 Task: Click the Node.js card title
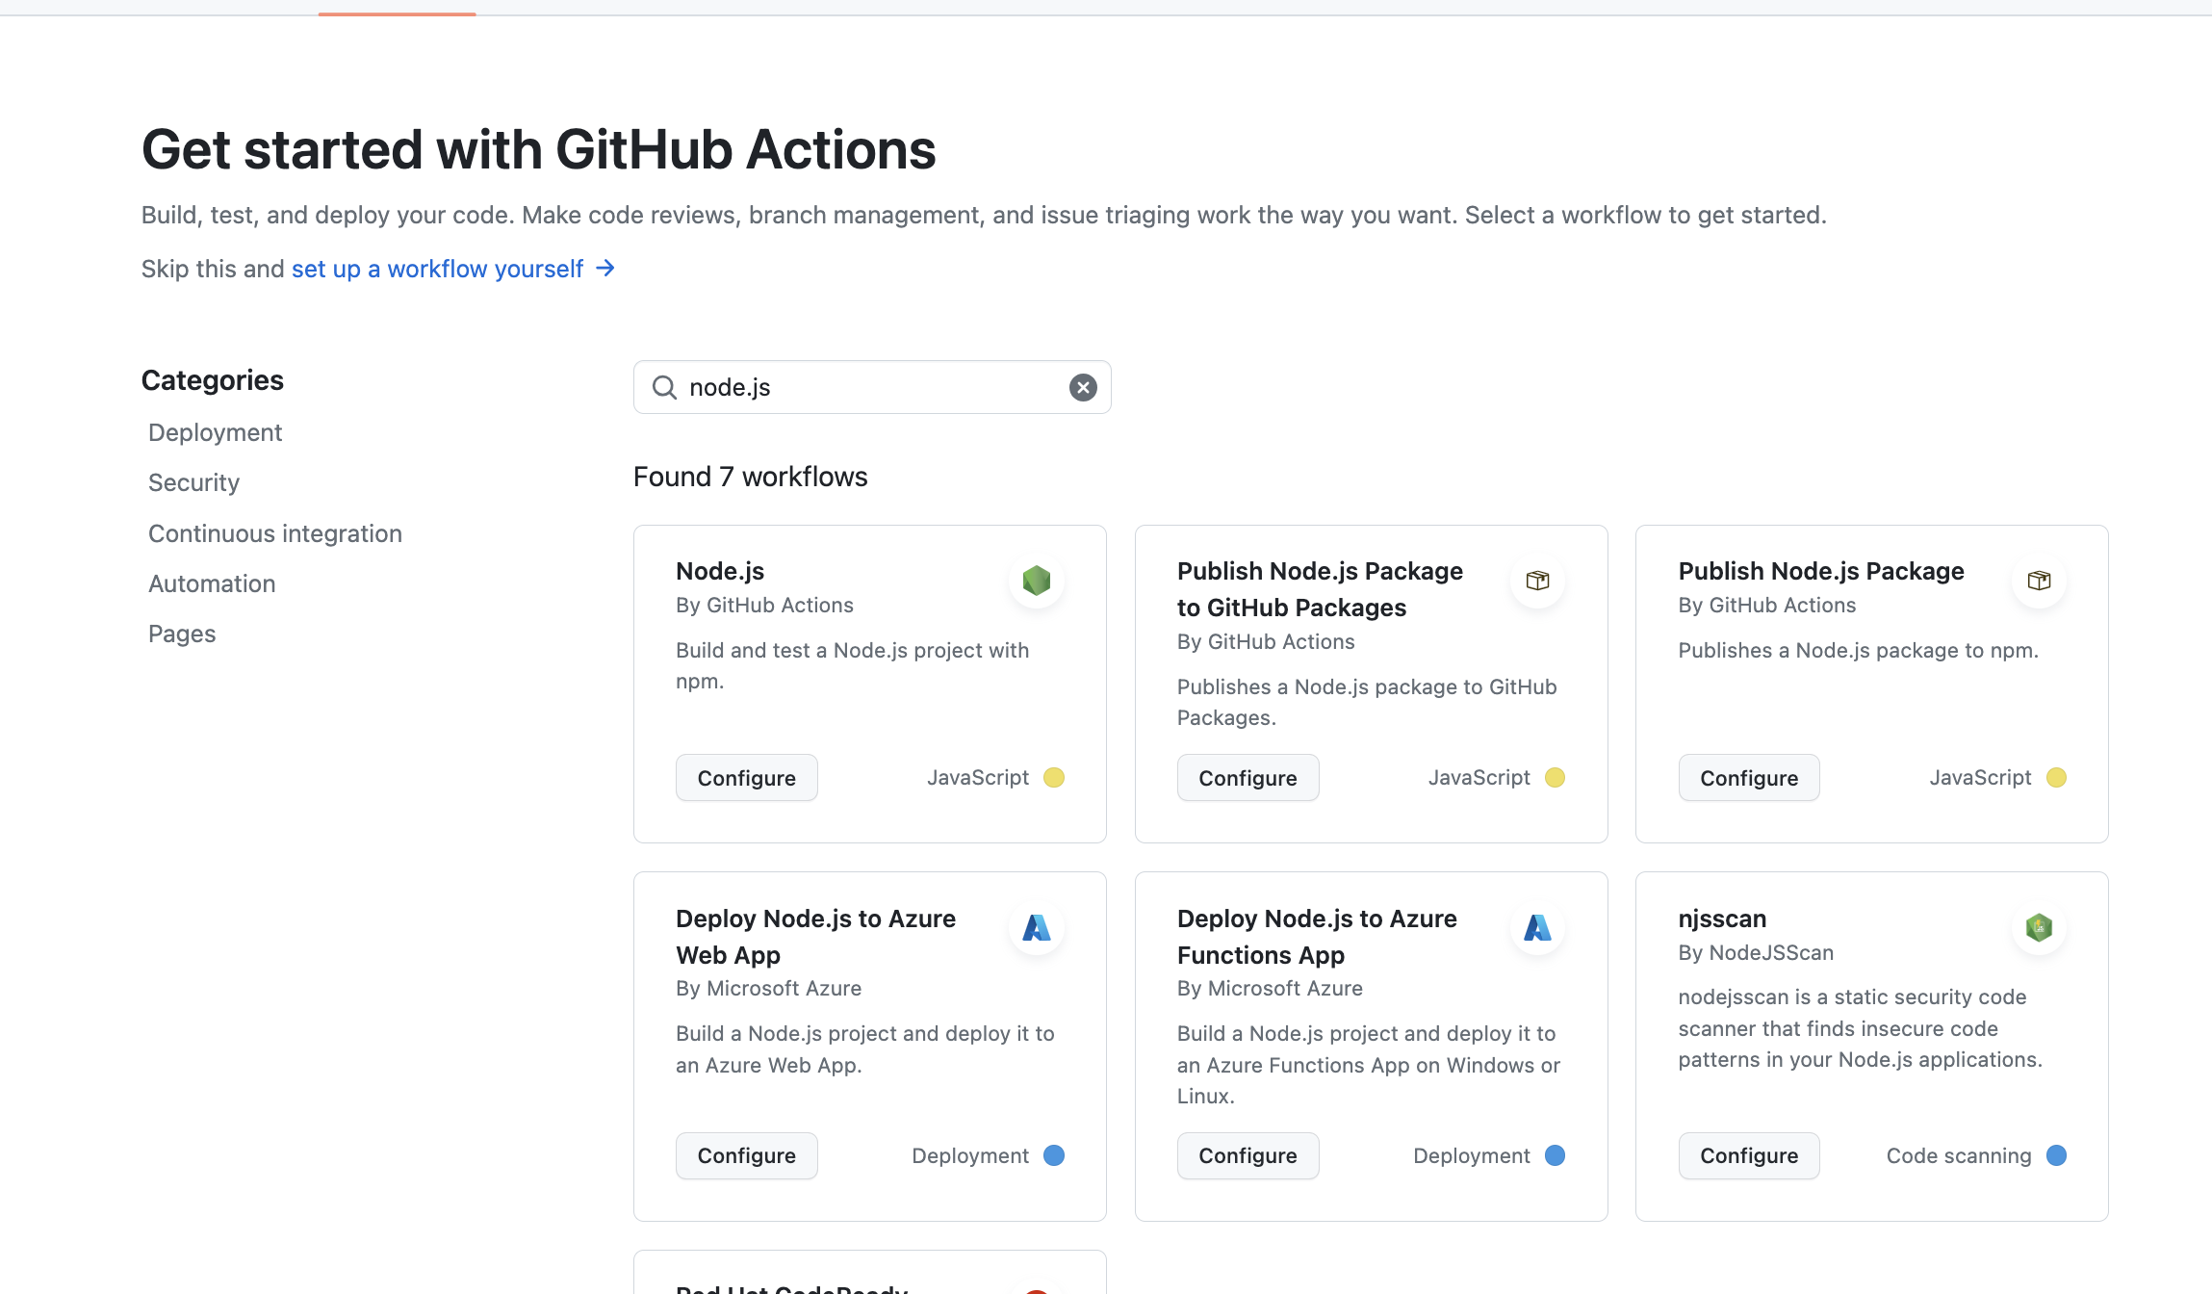(x=720, y=571)
